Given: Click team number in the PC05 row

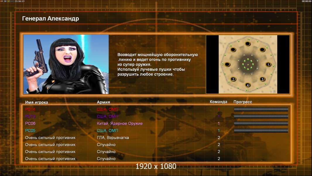Looking at the screenshot, I should pos(219,131).
